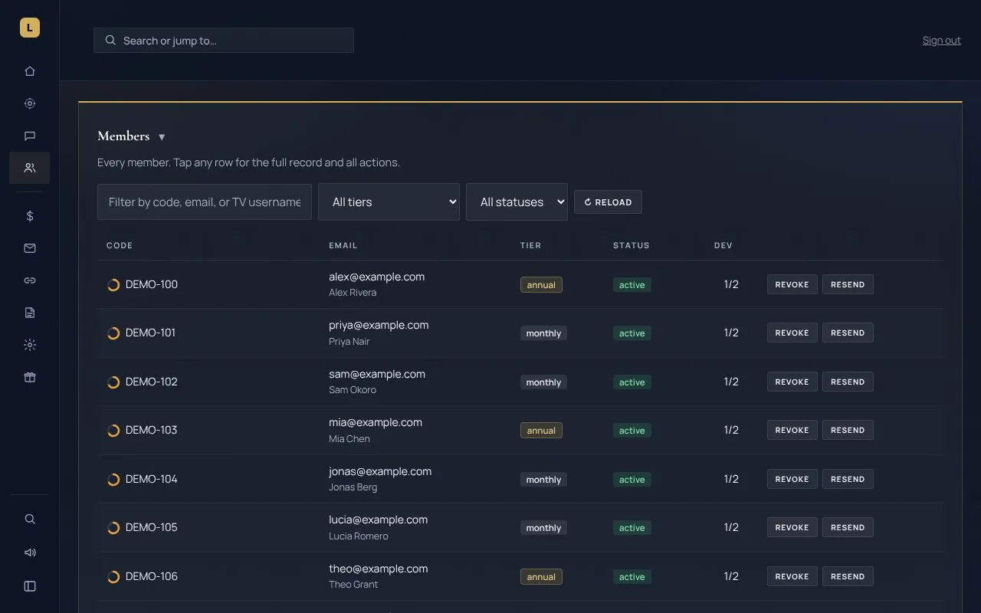
Task: Click the monthly badge in DEMO-104 row
Action: click(543, 480)
